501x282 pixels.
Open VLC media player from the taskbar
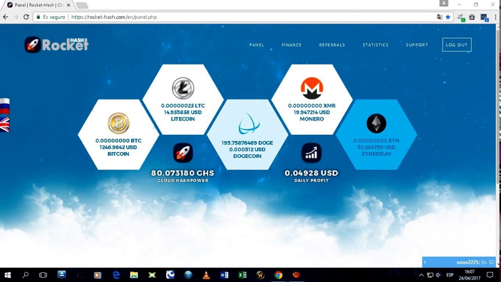point(206,275)
